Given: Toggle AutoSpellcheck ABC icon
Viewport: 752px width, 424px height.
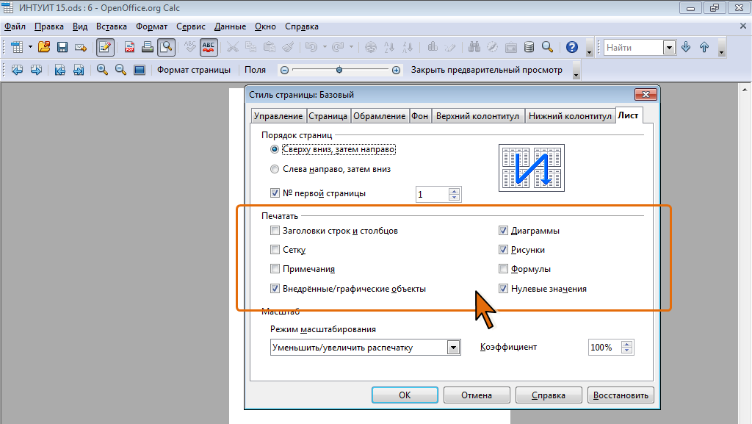Looking at the screenshot, I should tap(209, 47).
